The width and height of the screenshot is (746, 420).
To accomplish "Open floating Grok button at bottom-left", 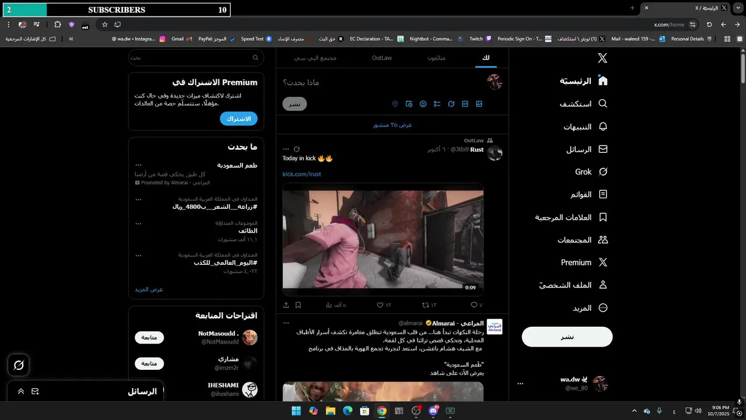I will 19,365.
